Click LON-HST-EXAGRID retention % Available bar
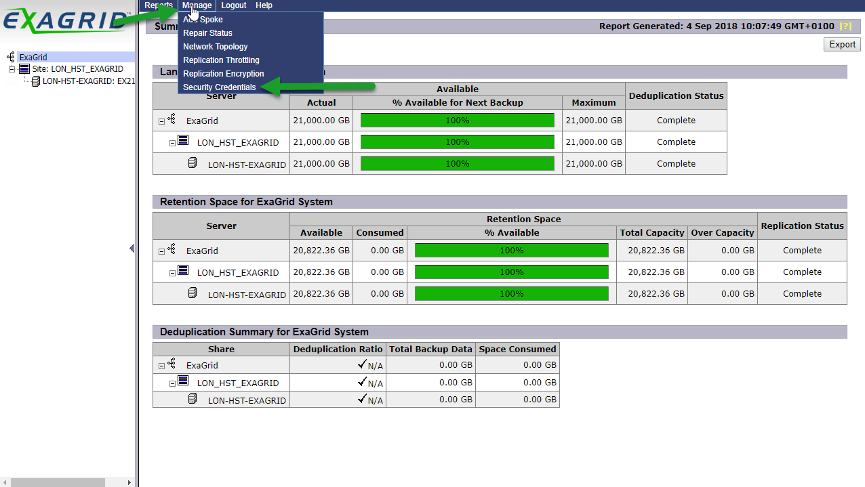 pos(512,294)
